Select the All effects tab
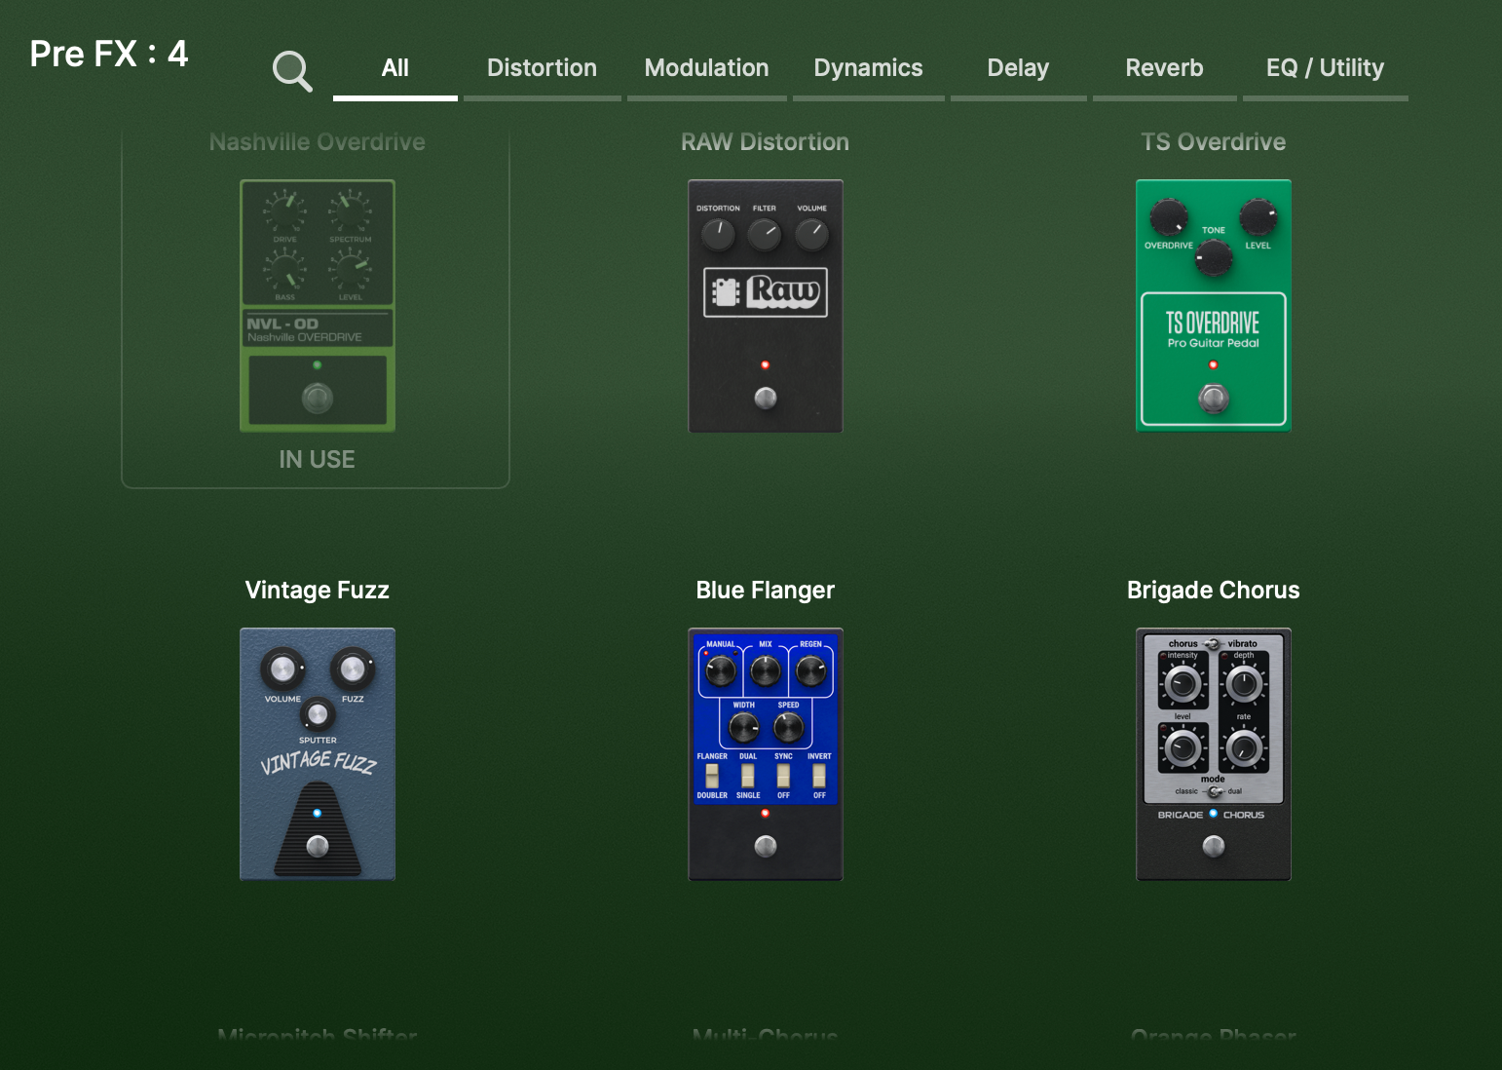The width and height of the screenshot is (1502, 1070). tap(394, 68)
